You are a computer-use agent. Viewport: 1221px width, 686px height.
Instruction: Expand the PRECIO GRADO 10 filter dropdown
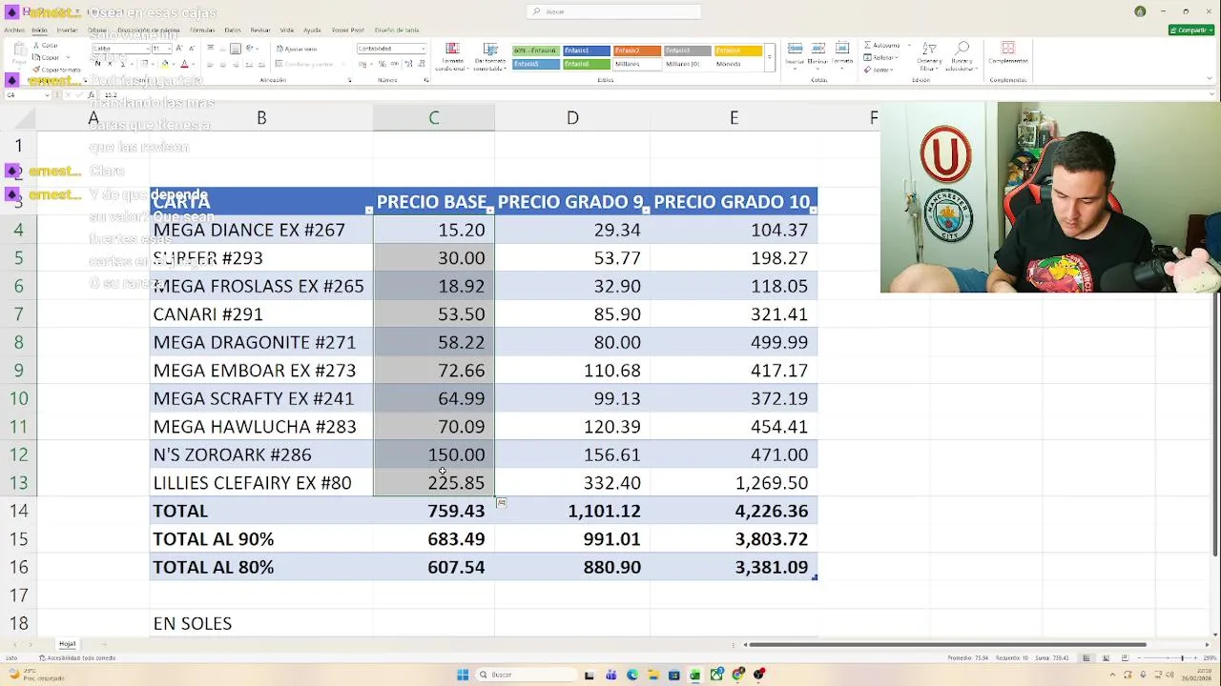[x=813, y=210]
